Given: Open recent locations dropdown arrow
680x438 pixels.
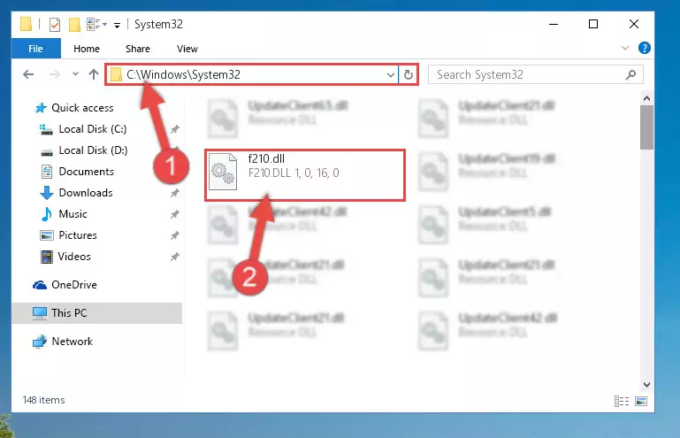Looking at the screenshot, I should 75,74.
